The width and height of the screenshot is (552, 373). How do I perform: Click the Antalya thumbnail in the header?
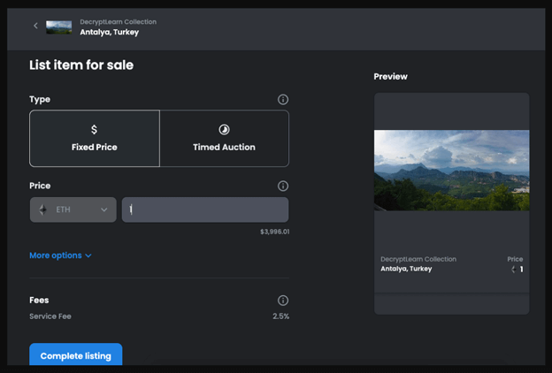[58, 27]
